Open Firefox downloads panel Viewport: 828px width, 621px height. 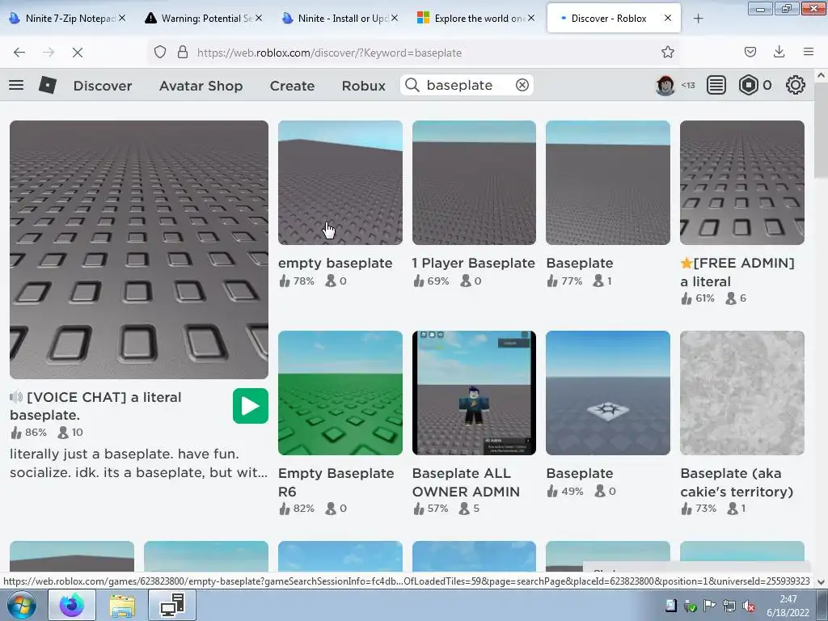(779, 52)
